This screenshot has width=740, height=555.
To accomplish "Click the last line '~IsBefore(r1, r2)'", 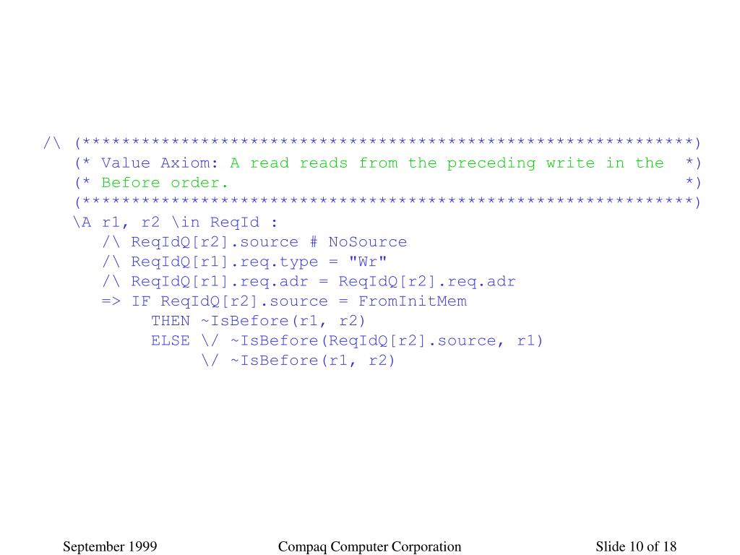I will (312, 361).
